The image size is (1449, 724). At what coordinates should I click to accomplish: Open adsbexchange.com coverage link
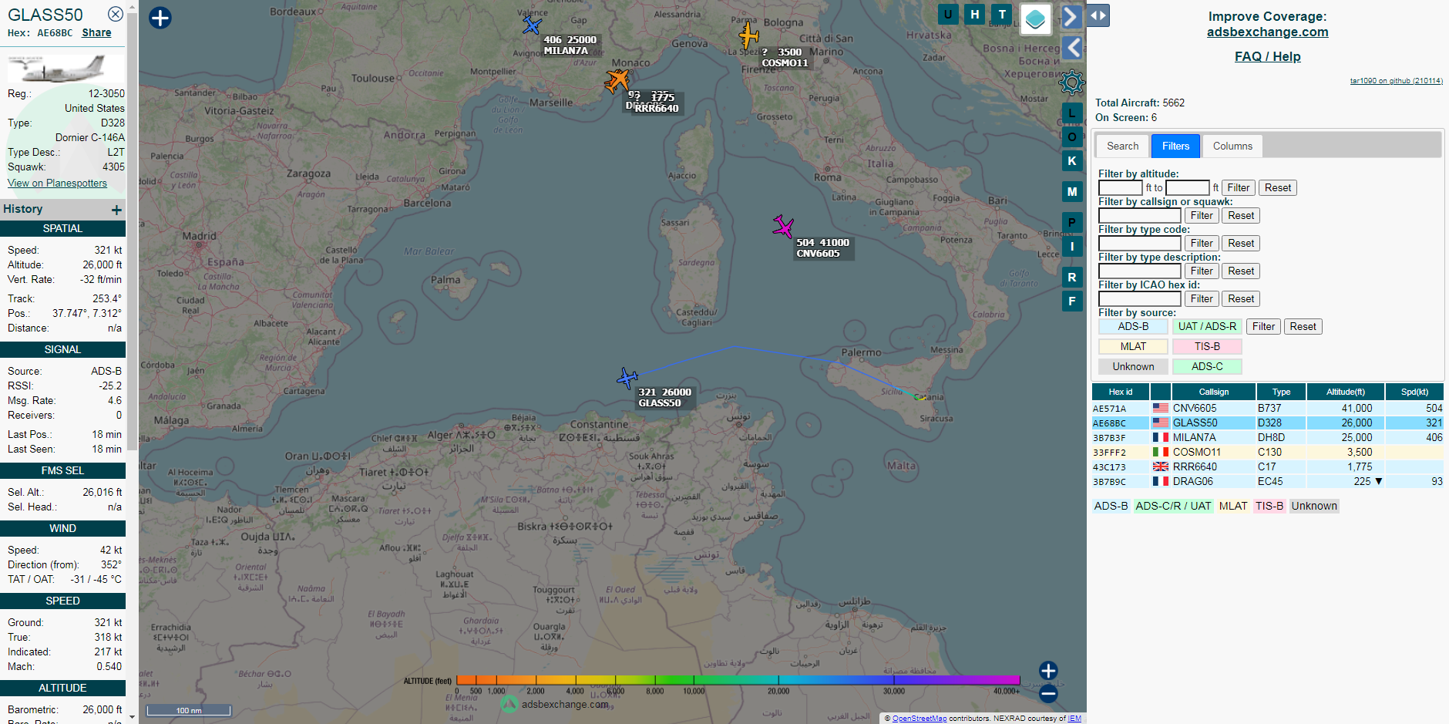[x=1267, y=32]
